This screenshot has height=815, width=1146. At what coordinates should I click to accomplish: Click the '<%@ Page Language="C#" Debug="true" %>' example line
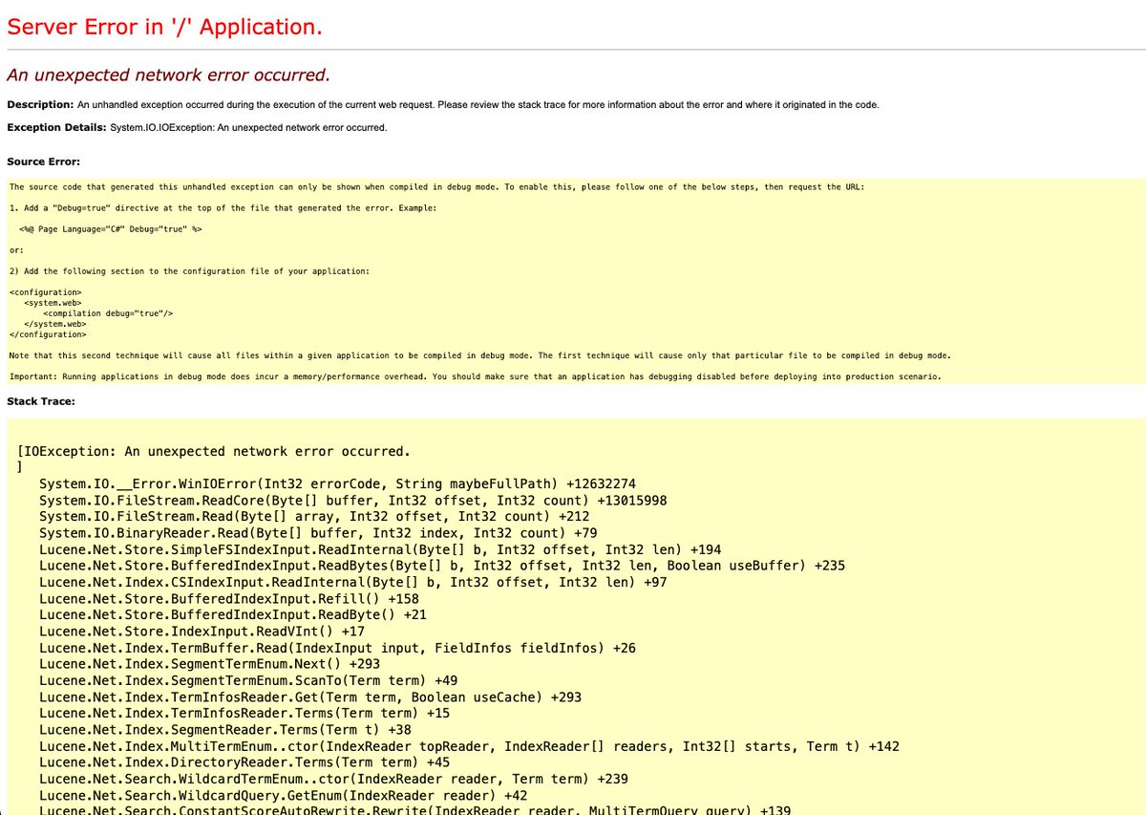(x=110, y=229)
